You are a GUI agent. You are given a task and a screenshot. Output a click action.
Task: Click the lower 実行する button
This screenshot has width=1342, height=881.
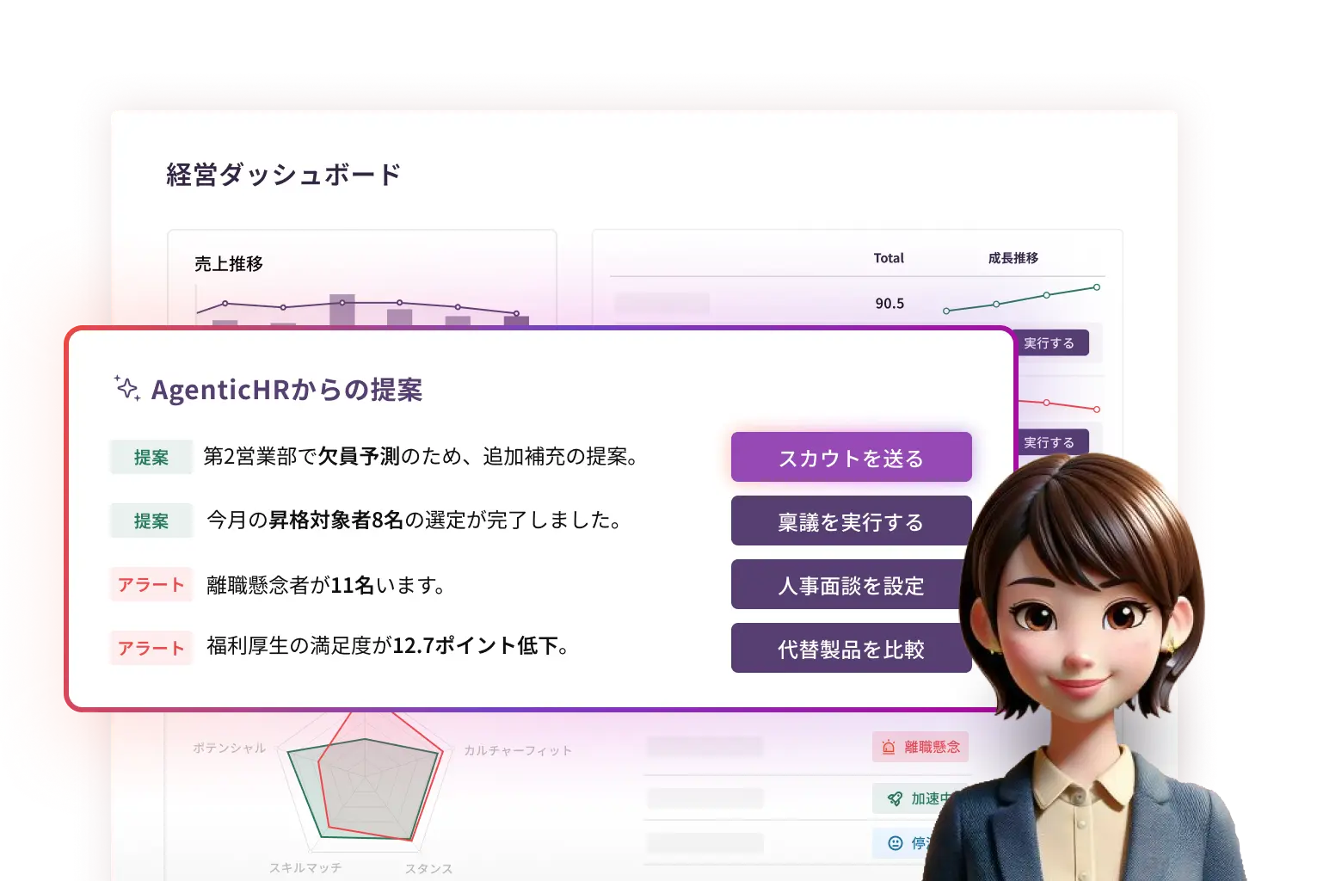click(1049, 442)
